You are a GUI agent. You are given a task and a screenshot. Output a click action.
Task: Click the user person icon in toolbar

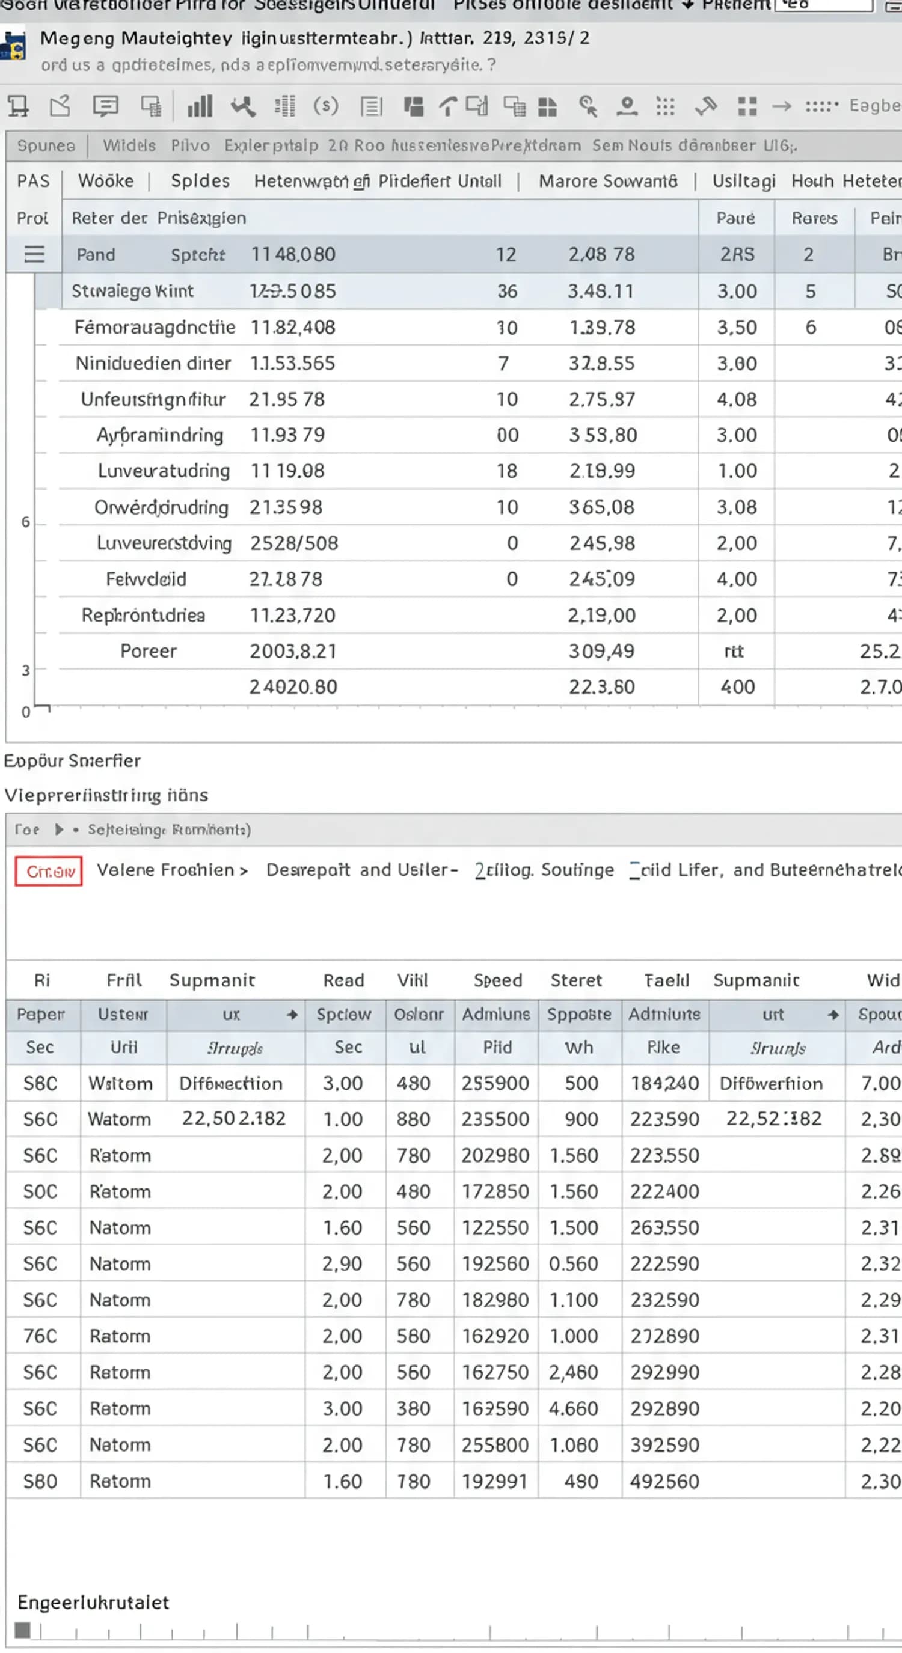[x=627, y=106]
